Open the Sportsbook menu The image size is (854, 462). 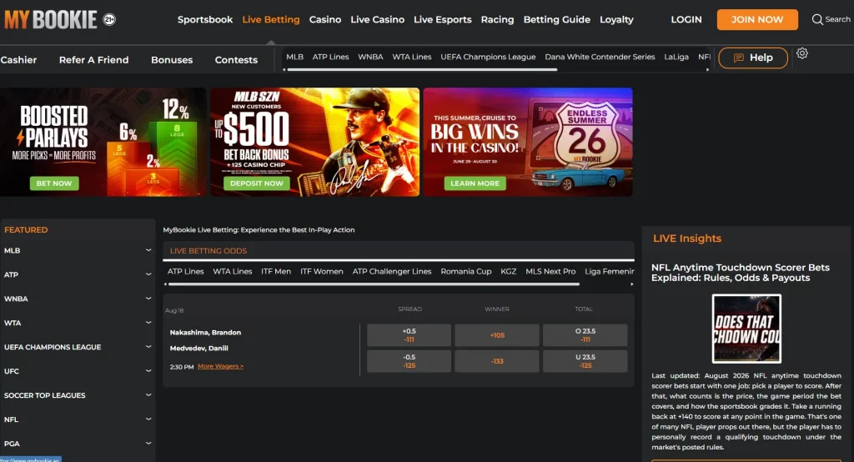pyautogui.click(x=205, y=20)
